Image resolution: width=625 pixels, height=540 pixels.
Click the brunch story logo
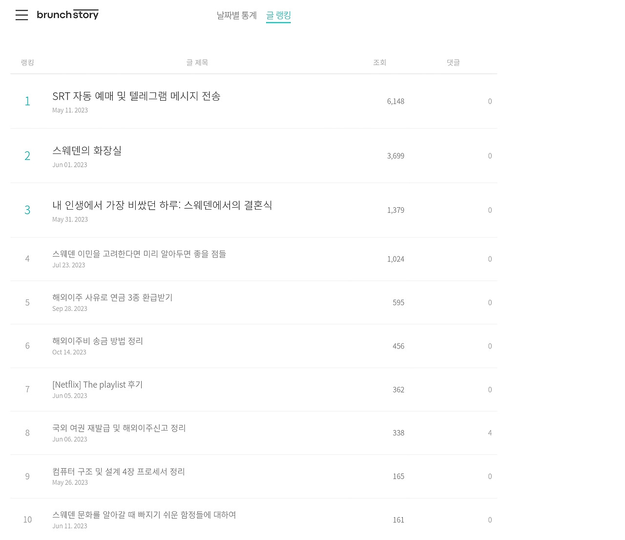pos(67,15)
